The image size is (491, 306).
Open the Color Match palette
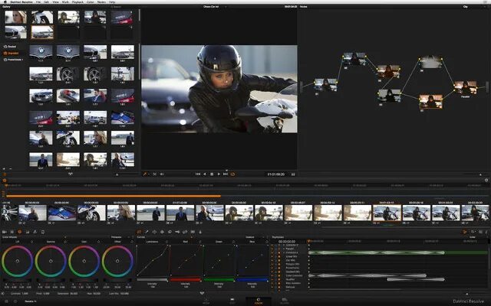click(x=12, y=232)
